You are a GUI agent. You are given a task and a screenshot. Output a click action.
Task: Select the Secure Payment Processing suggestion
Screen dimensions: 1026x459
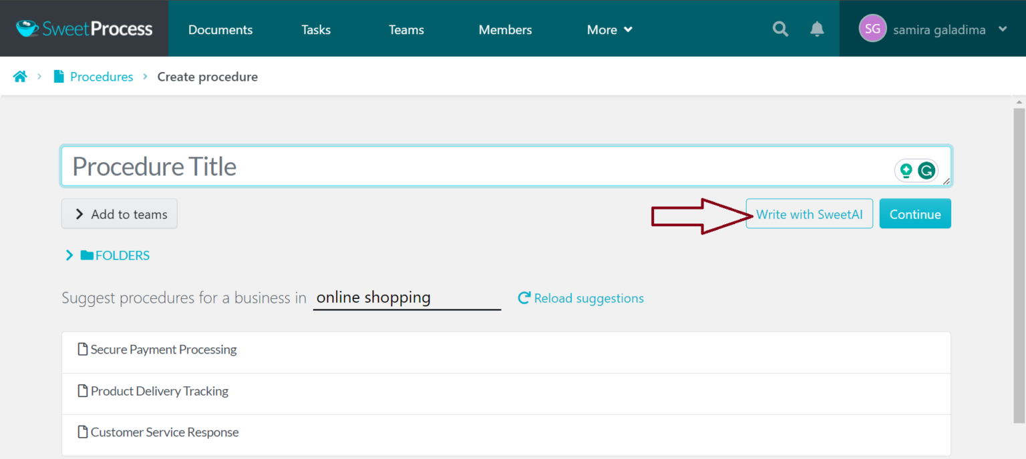pos(506,352)
